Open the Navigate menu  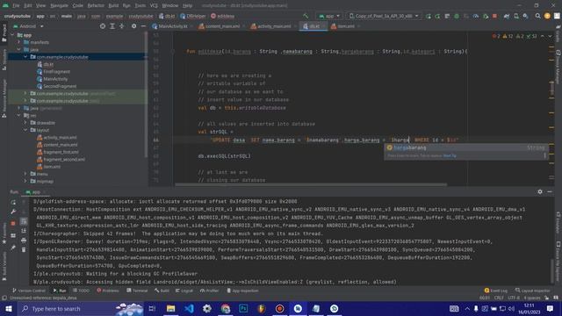[59, 6]
